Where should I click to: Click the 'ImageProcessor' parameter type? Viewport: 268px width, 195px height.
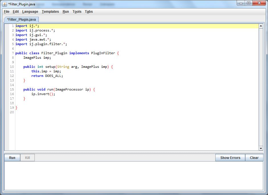[x=69, y=89]
